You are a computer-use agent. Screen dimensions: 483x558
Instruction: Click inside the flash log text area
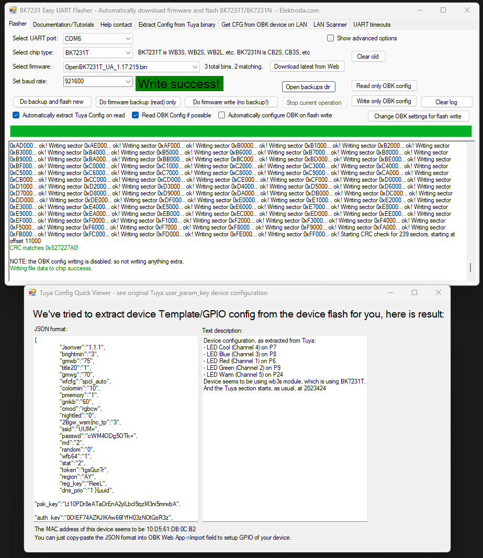pos(238,211)
